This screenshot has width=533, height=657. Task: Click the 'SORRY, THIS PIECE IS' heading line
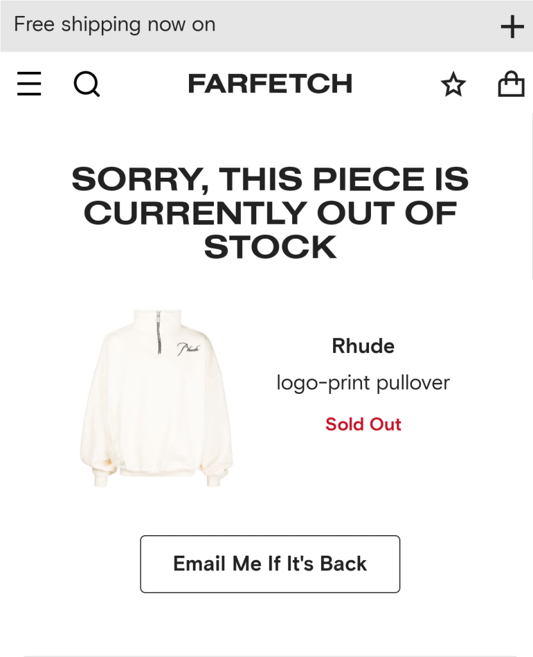click(x=270, y=179)
